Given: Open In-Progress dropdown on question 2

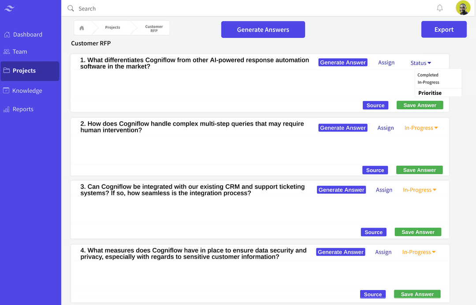Looking at the screenshot, I should click(421, 128).
